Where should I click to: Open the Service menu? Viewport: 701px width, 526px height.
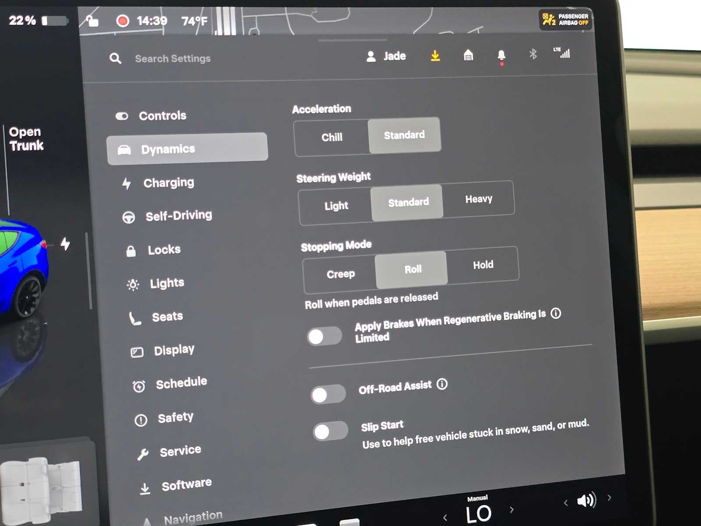tap(169, 452)
